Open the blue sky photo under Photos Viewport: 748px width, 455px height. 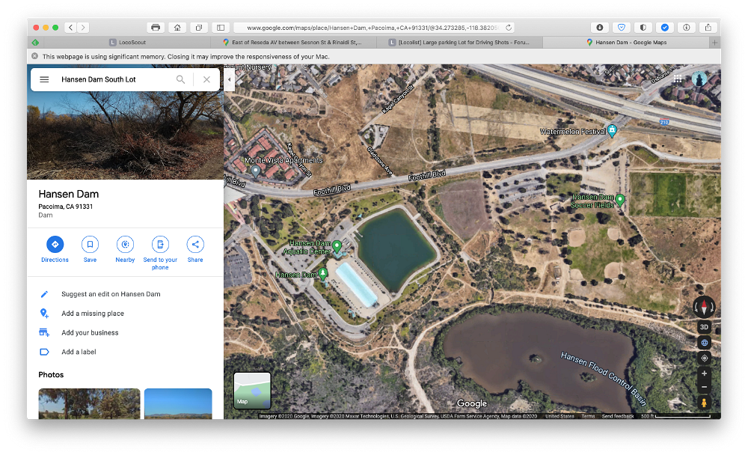tap(178, 403)
